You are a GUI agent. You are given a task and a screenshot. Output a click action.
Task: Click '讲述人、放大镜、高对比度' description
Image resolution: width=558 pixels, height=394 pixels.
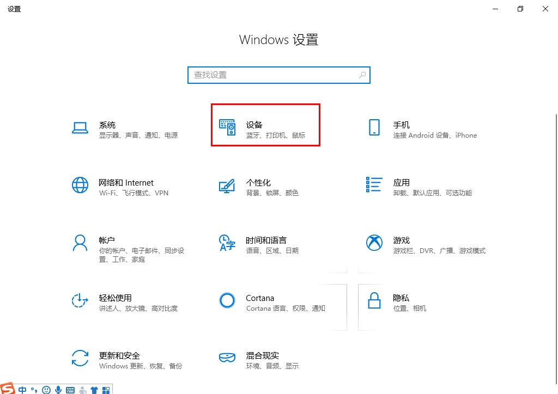(x=138, y=308)
